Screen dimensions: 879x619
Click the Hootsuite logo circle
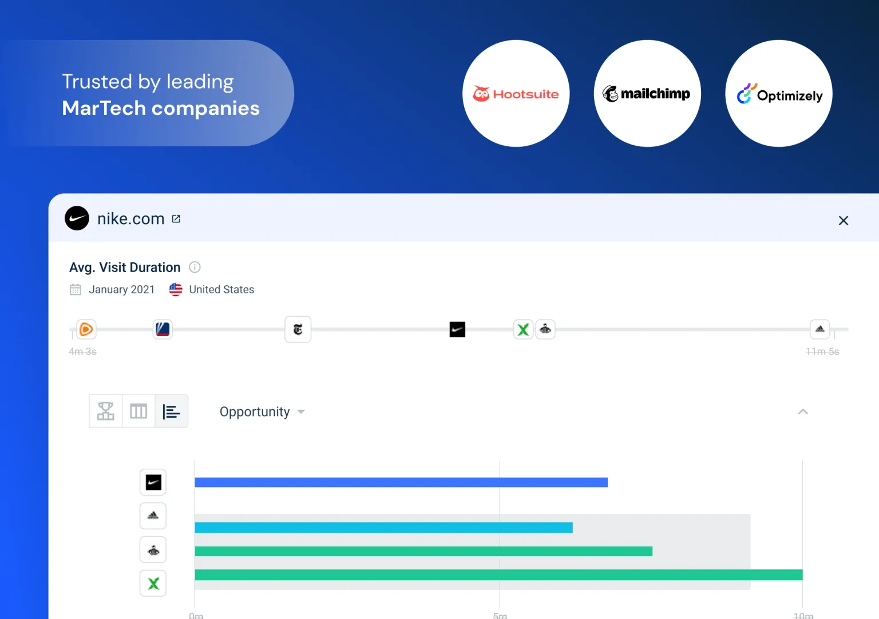pos(516,93)
